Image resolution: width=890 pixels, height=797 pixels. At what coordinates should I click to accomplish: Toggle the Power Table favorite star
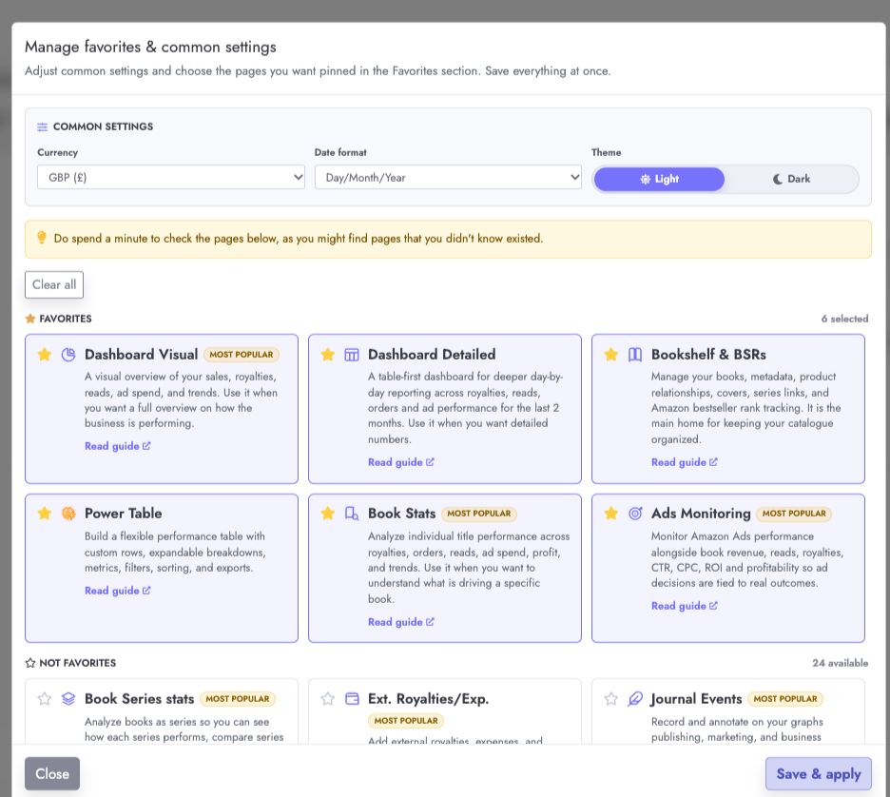(45, 514)
